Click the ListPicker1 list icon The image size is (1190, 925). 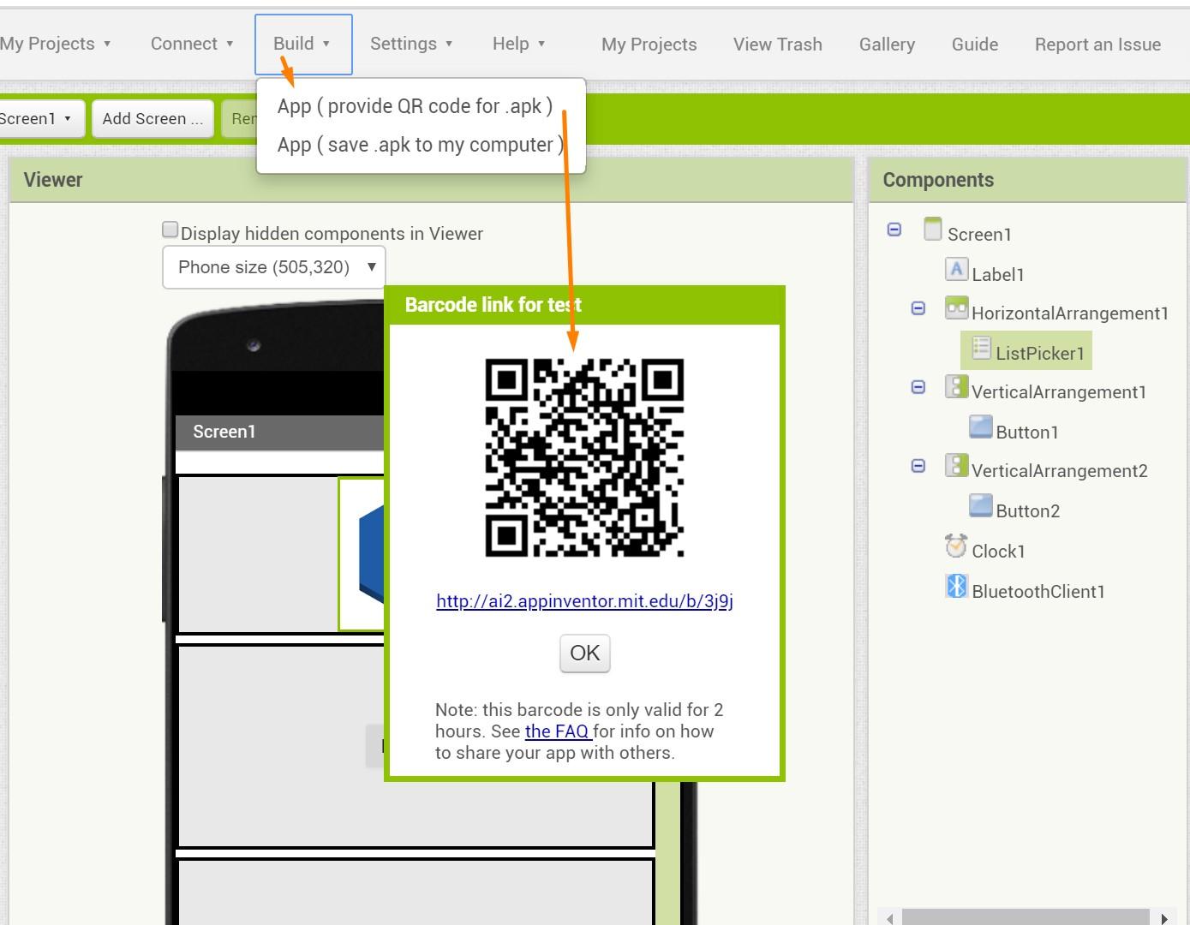click(x=981, y=349)
